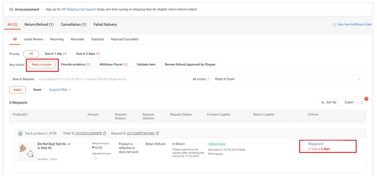
Task: Expand the All Action dropdown
Action: pyautogui.click(x=358, y=79)
